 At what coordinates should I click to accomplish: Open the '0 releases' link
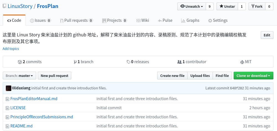pyautogui.click(x=138, y=62)
